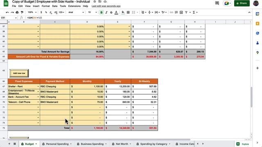The height and width of the screenshot is (147, 262).
Task: Open fill color bucket picker
Action: coord(123,12)
